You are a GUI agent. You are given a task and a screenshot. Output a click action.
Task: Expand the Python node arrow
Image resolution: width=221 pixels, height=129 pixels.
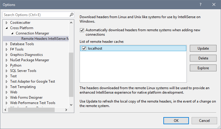coord(7,65)
